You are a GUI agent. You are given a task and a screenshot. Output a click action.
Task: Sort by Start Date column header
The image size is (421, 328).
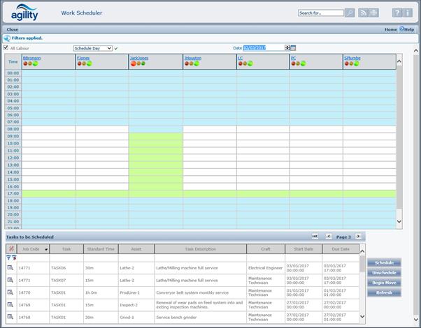pos(304,249)
